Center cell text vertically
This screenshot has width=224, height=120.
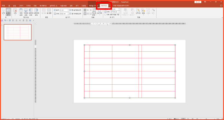pos(88,14)
